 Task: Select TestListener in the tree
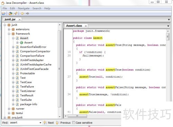[x=28, y=91]
